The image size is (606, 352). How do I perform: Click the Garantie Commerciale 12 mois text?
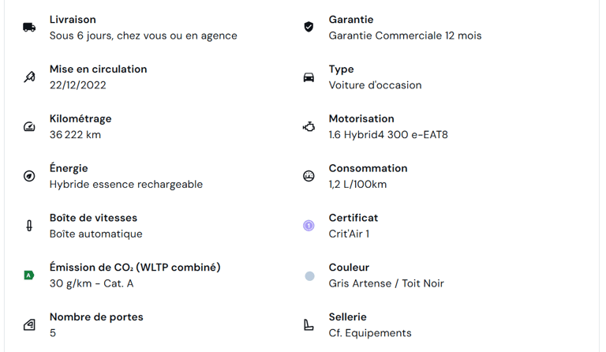point(405,36)
